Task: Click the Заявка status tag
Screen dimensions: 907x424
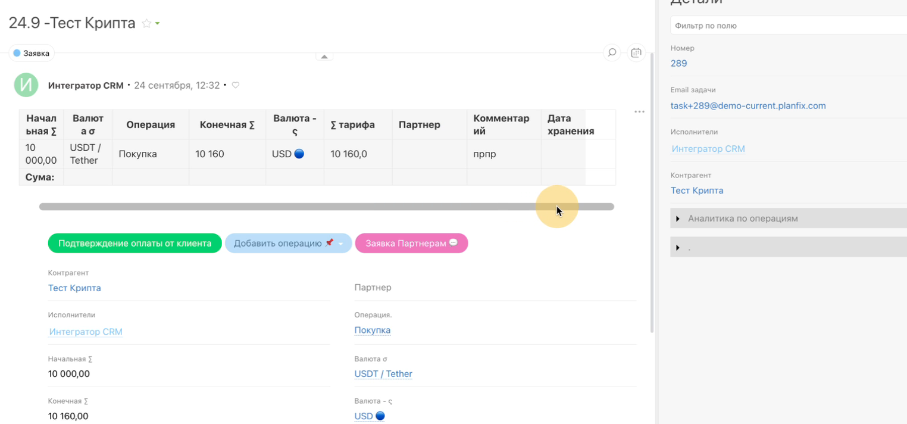Action: pos(32,53)
